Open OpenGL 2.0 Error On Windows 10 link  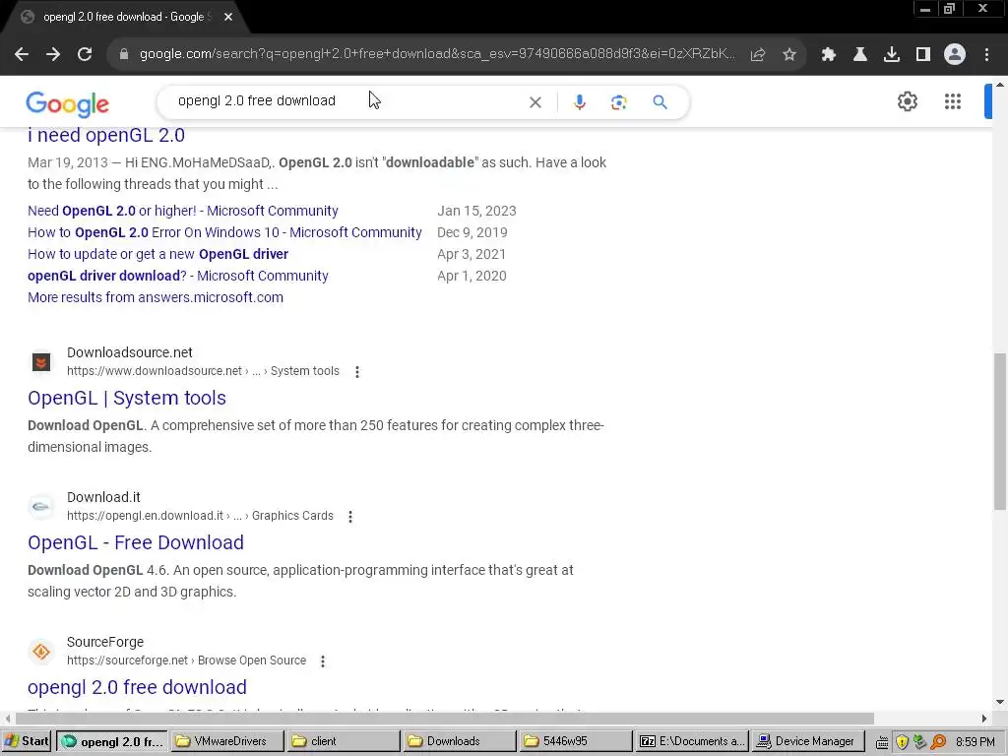pos(224,232)
